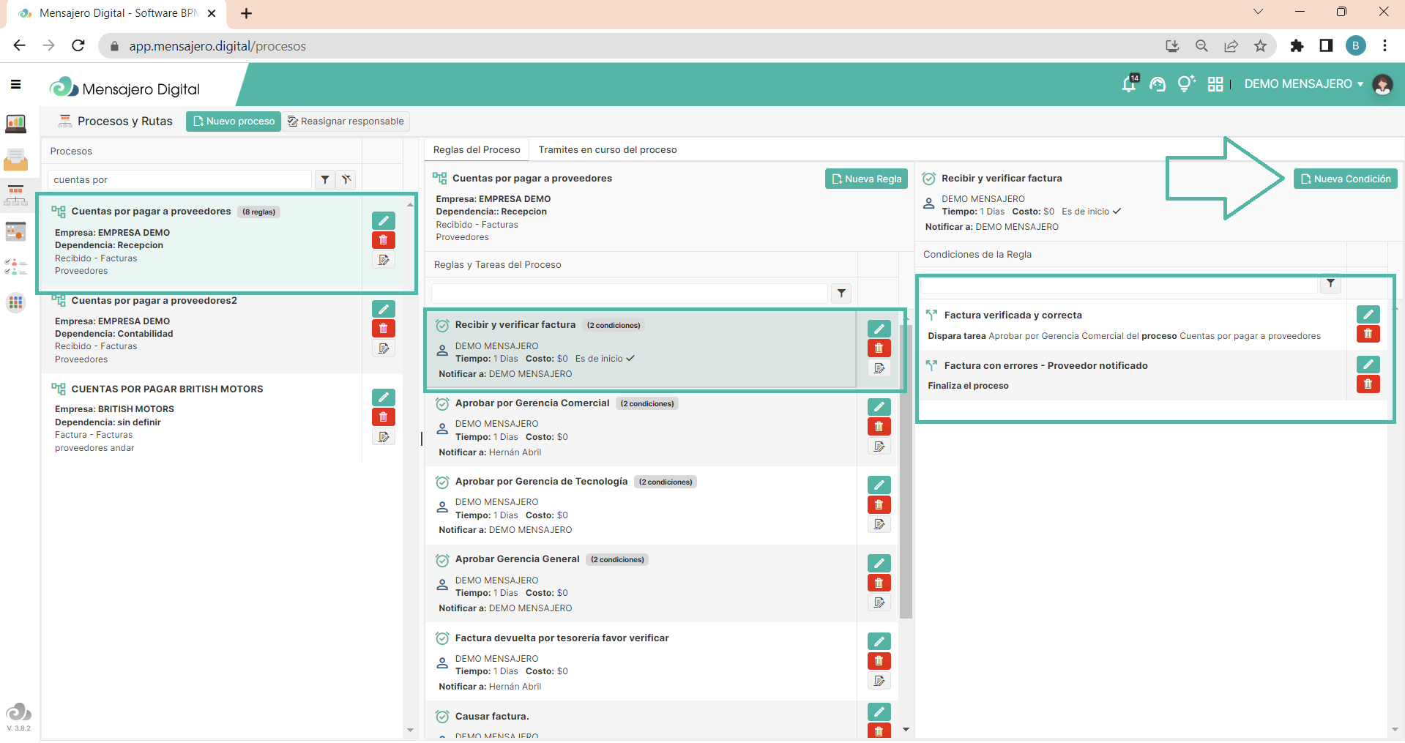
Task: Open the apps grid icon in header
Action: tap(1215, 84)
